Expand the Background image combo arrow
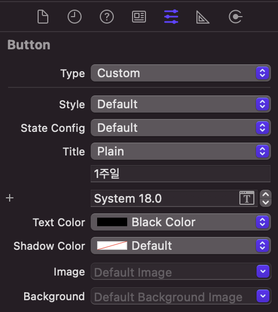This screenshot has width=278, height=312. click(x=263, y=296)
